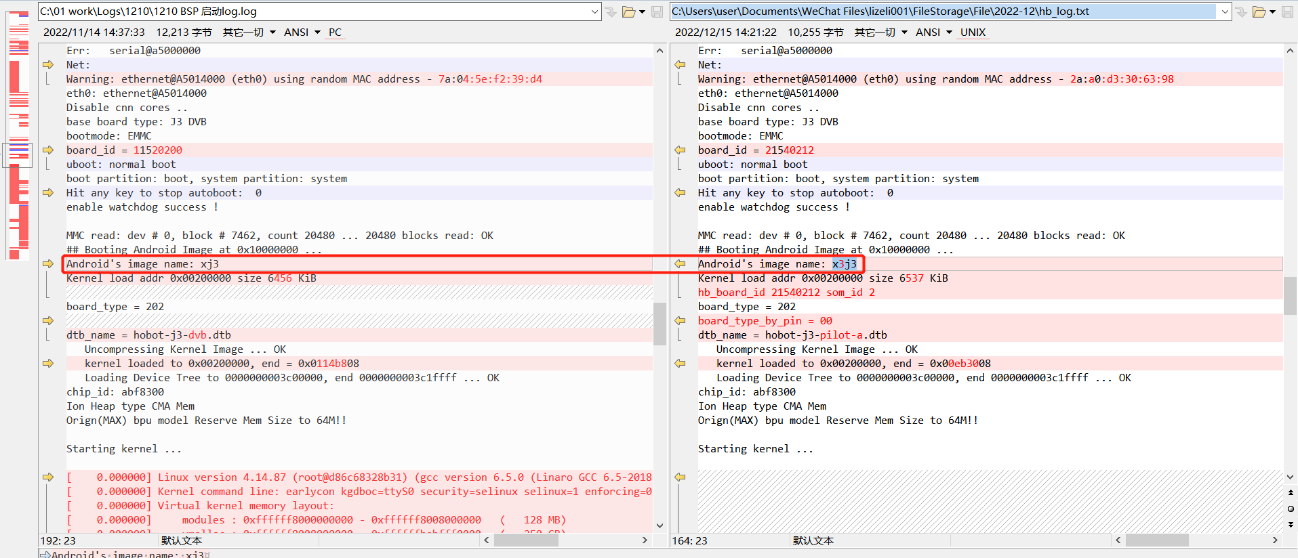This screenshot has height=558, width=1298.
Task: Click the right pane open file folder icon
Action: (x=1259, y=12)
